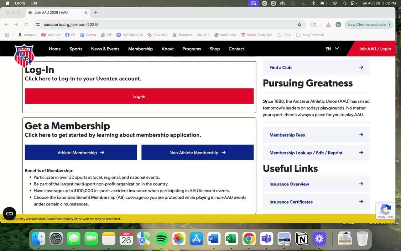Click the Non-Athlete Membership button

click(197, 152)
